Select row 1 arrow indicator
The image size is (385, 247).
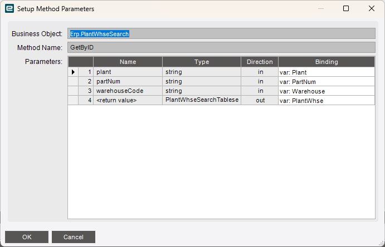point(73,72)
